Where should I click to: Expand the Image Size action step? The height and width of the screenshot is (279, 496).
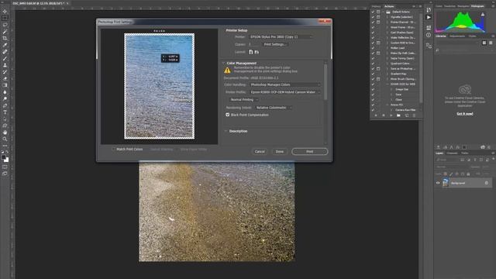point(391,89)
